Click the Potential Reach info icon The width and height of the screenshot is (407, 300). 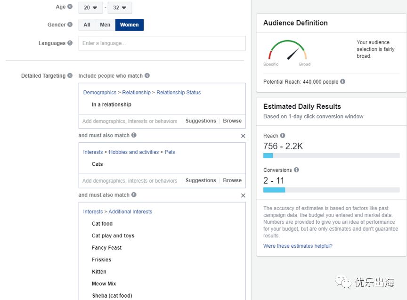click(x=342, y=82)
